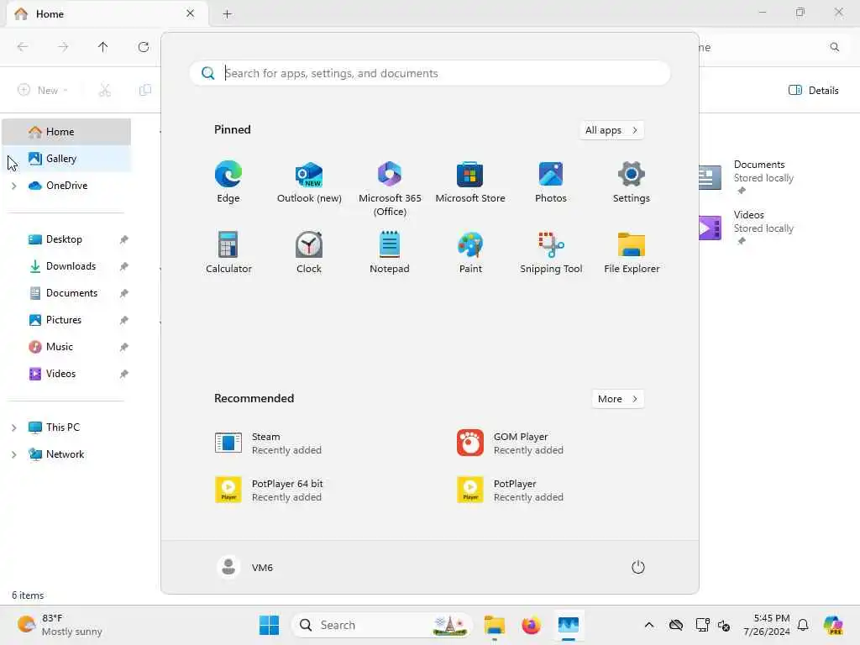Launch Calculator from pinned apps
This screenshot has width=860, height=645.
(228, 252)
